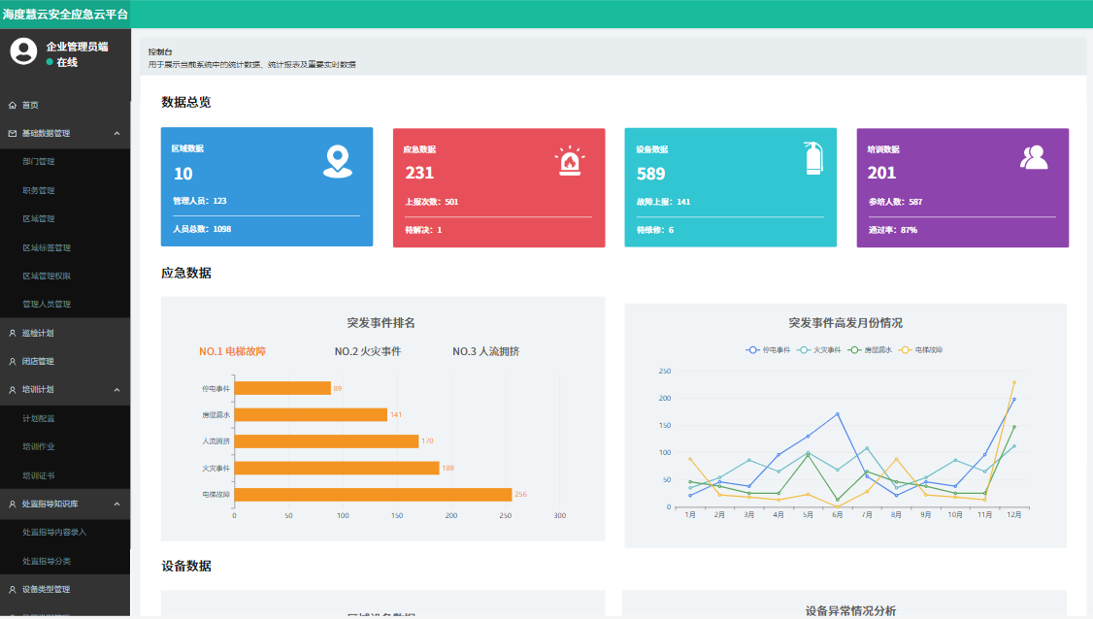Go to 培训证书 page

tap(39, 475)
